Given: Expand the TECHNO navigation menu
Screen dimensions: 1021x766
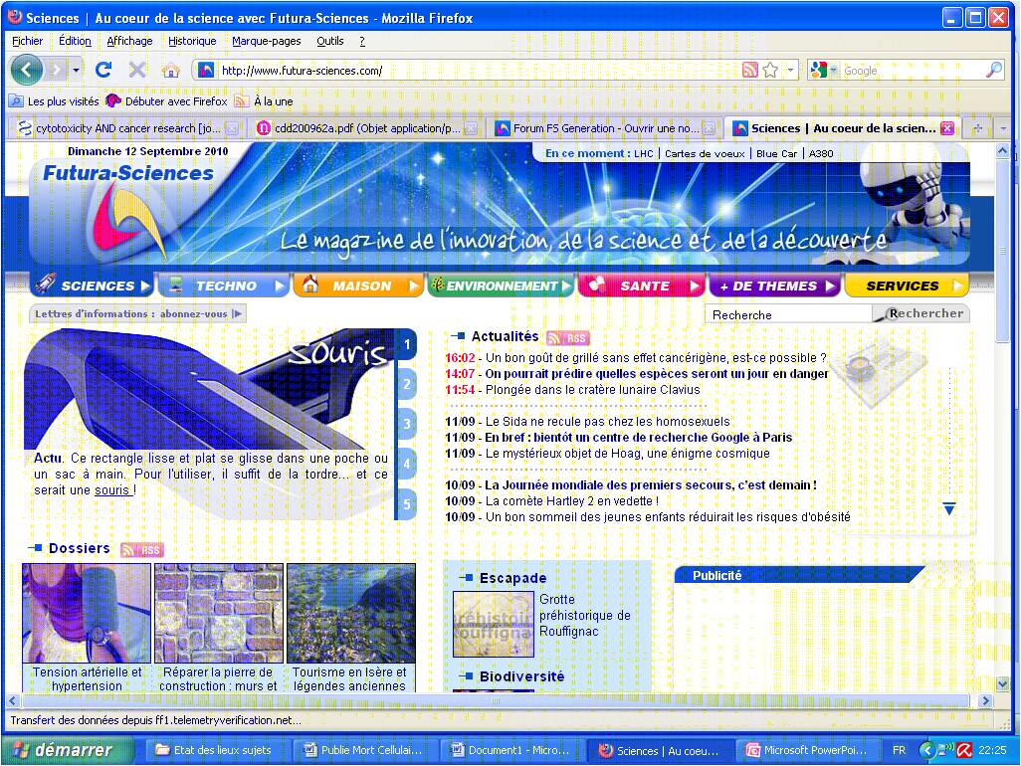Looking at the screenshot, I should [x=225, y=286].
